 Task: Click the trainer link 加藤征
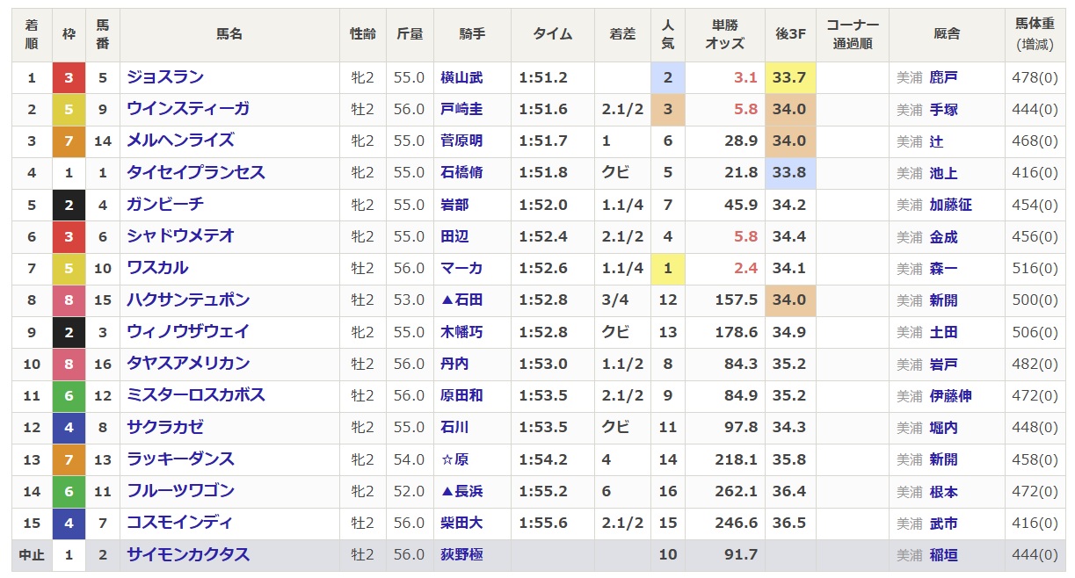[x=950, y=205]
